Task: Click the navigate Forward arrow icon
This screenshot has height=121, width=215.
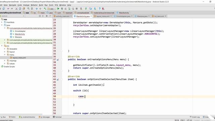Action: click(40, 9)
